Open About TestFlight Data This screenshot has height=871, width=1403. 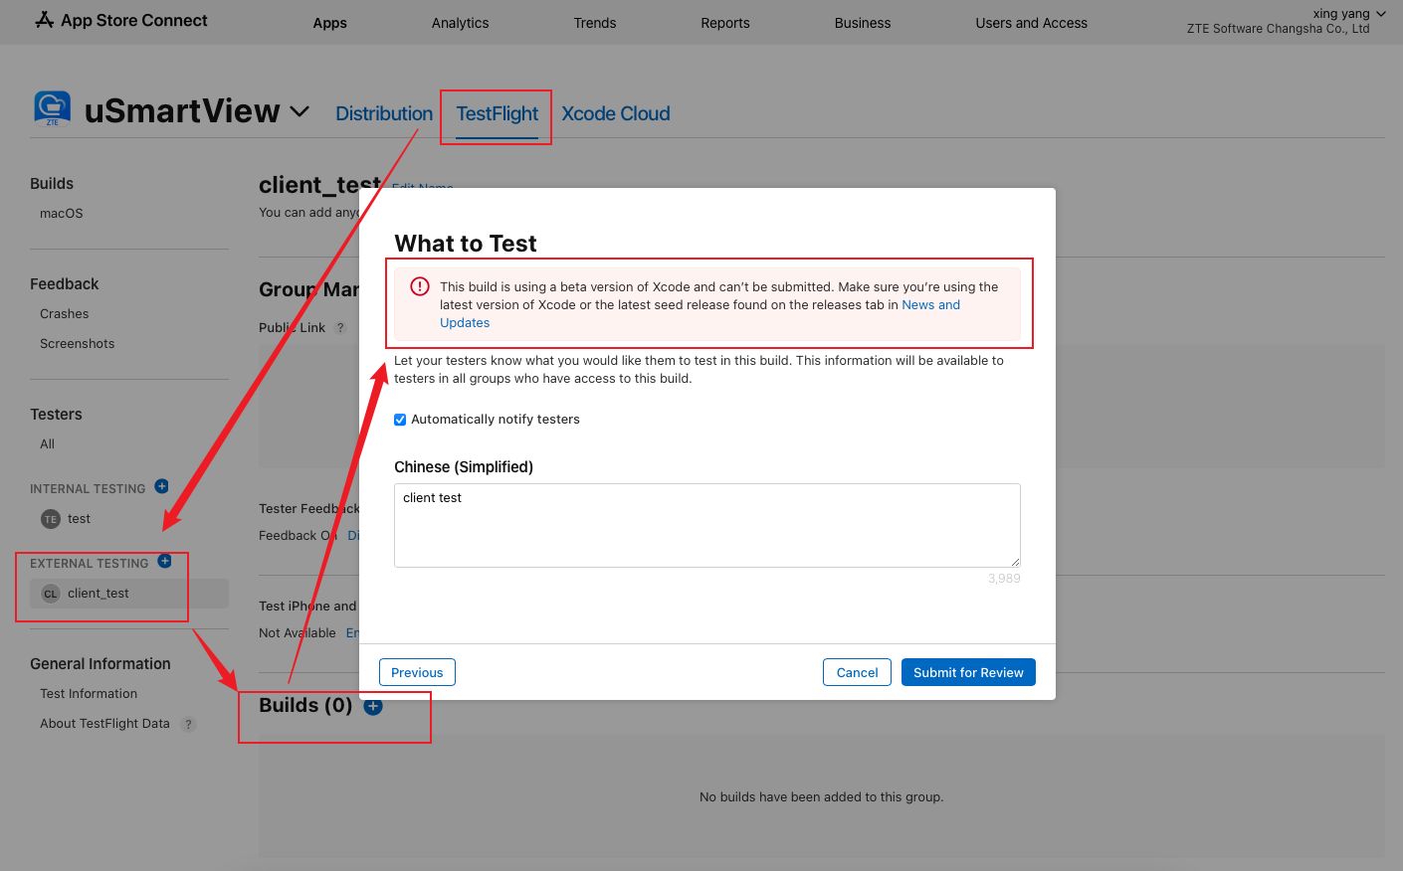(x=104, y=724)
